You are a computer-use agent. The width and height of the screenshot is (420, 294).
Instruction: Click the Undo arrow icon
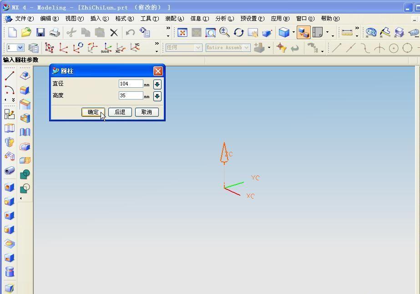coord(130,32)
